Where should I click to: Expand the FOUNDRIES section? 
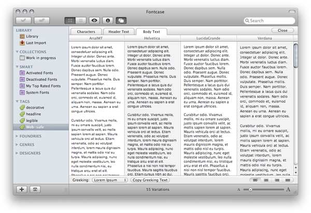click(17, 136)
